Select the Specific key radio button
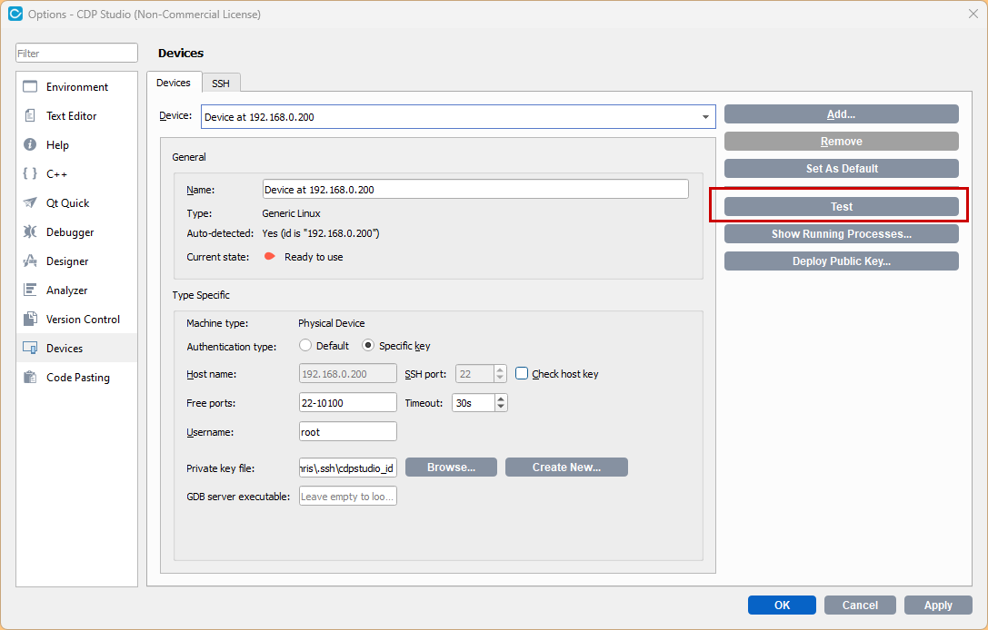This screenshot has height=630, width=988. click(x=368, y=346)
